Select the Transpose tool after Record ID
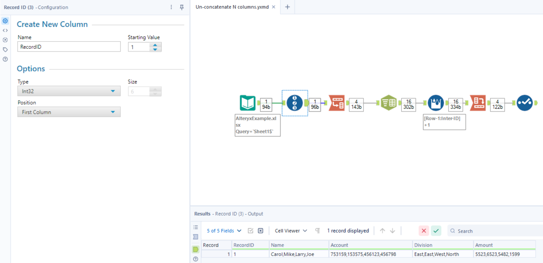The image size is (543, 263). (337, 103)
